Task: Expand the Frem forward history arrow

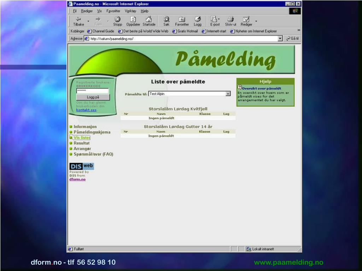Action: click(x=108, y=21)
